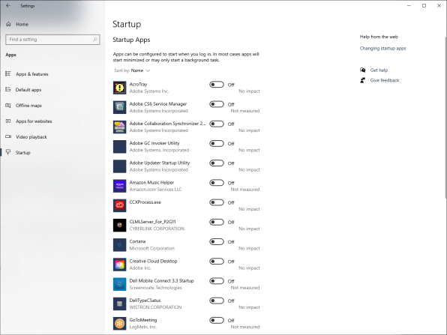Image resolution: width=447 pixels, height=335 pixels.
Task: Click the Dell Mobile Connect icon
Action: (119, 284)
